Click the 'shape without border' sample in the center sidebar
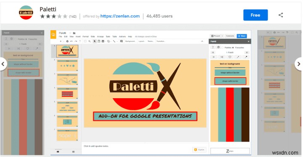Viewport: 303px width, 157px height. coord(230,73)
